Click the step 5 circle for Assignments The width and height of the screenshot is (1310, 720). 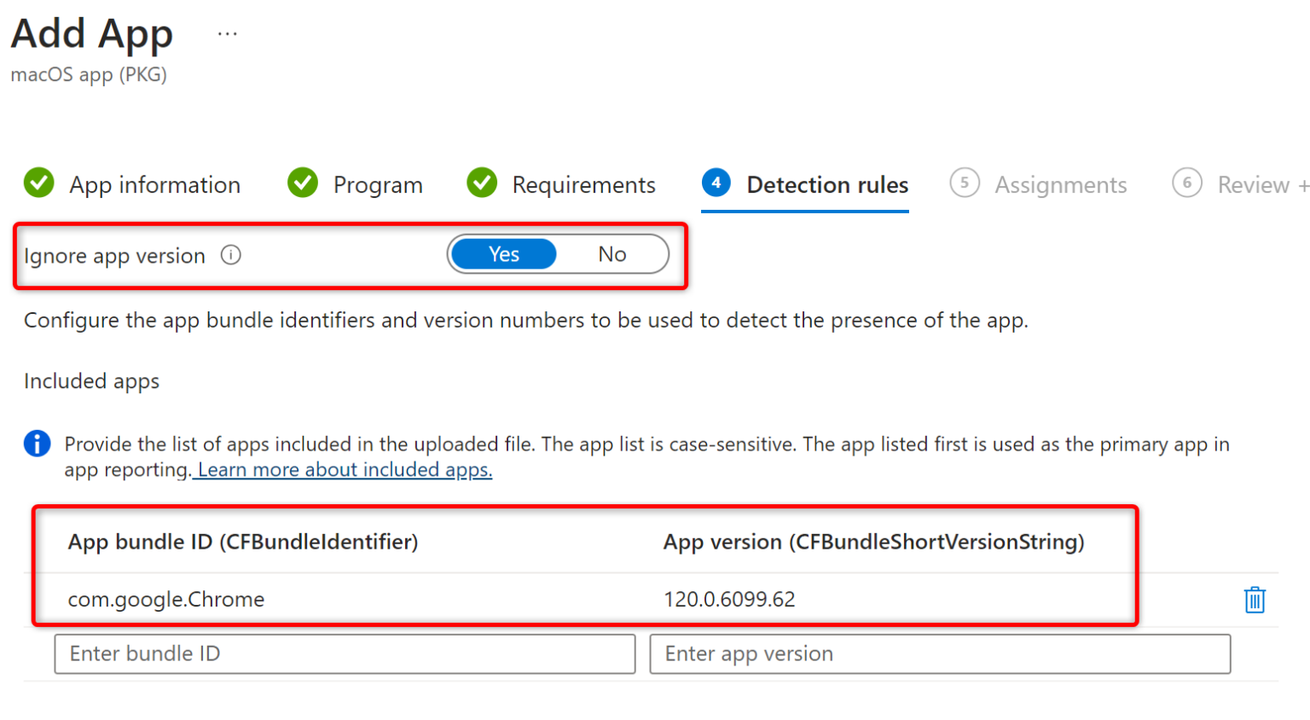[x=965, y=183]
